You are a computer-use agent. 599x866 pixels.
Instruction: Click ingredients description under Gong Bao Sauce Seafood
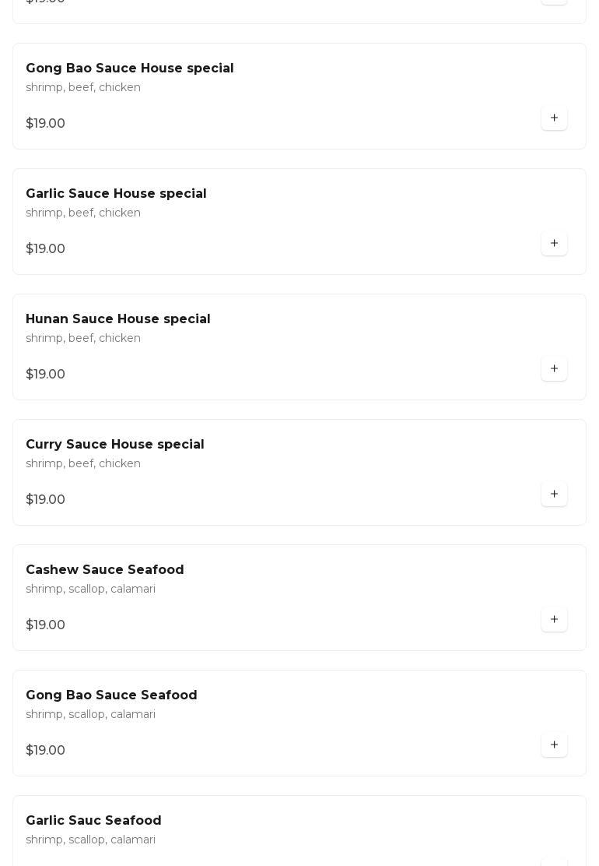90,714
